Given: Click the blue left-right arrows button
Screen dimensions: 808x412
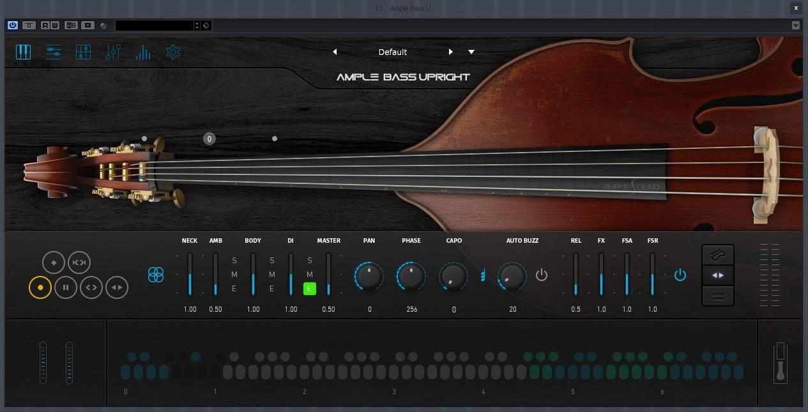Looking at the screenshot, I should 718,275.
